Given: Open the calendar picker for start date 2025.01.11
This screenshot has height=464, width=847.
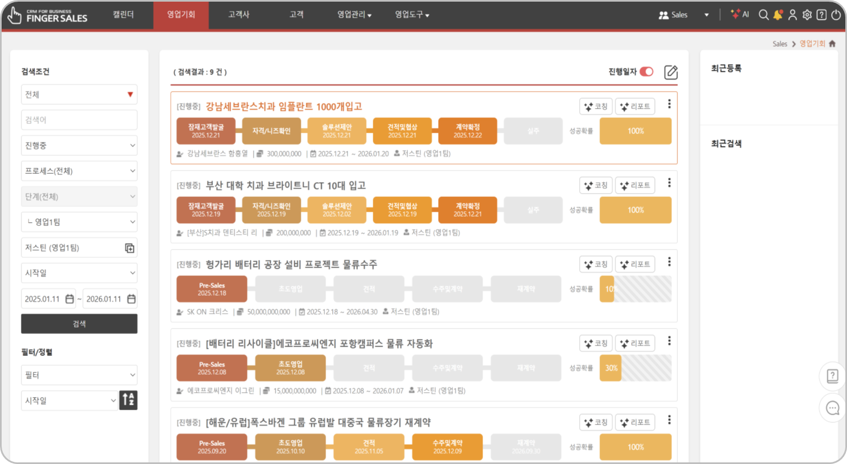Looking at the screenshot, I should pyautogui.click(x=70, y=299).
